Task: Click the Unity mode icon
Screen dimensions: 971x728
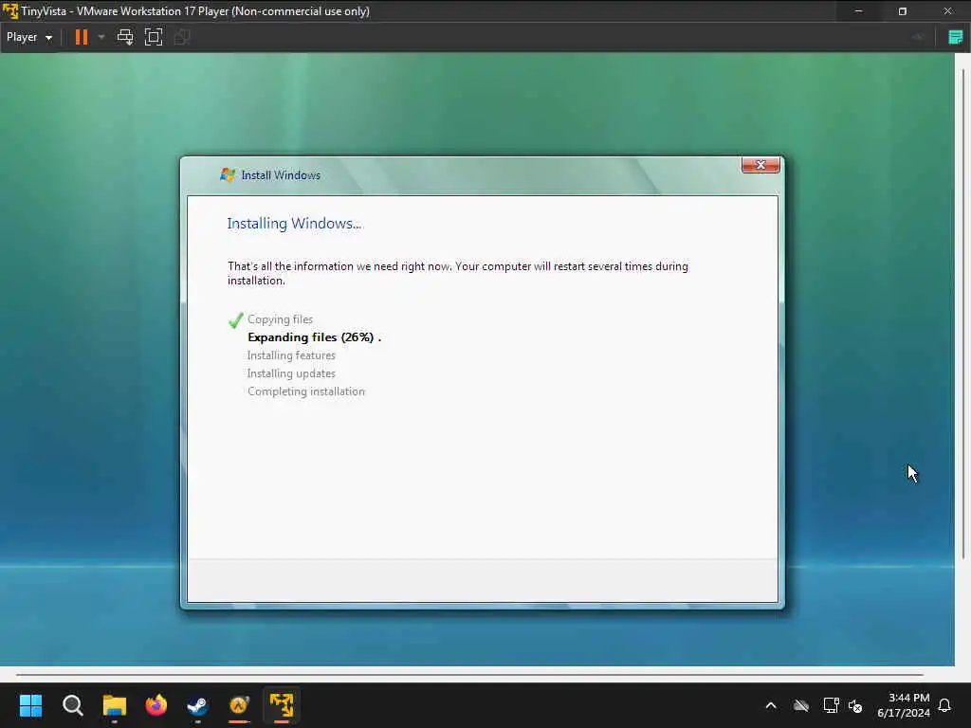Action: pos(182,37)
